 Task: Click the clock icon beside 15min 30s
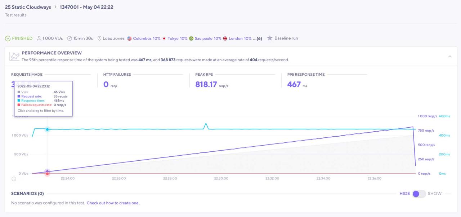pyautogui.click(x=70, y=38)
